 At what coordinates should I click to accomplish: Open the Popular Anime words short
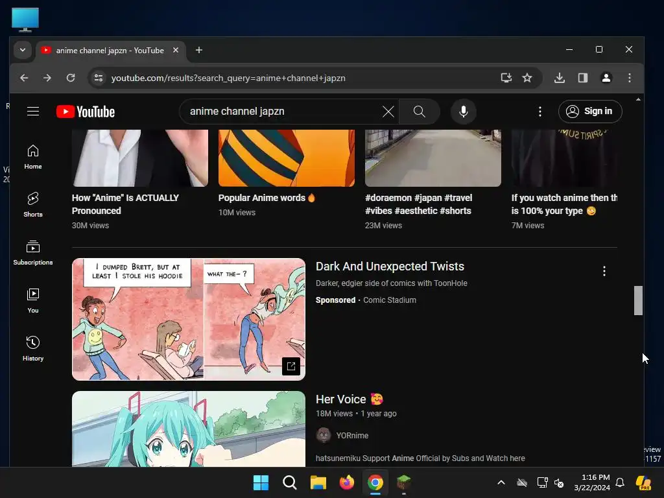(x=267, y=198)
